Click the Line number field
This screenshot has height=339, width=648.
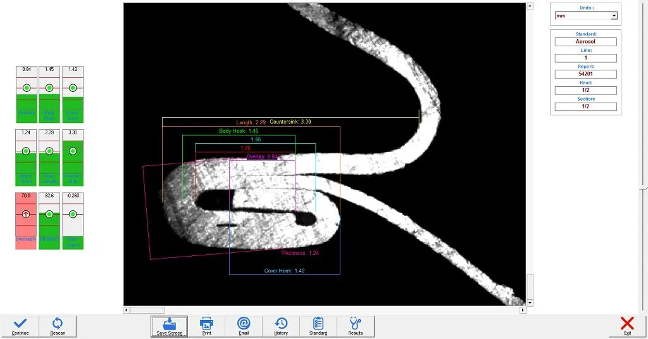click(585, 58)
